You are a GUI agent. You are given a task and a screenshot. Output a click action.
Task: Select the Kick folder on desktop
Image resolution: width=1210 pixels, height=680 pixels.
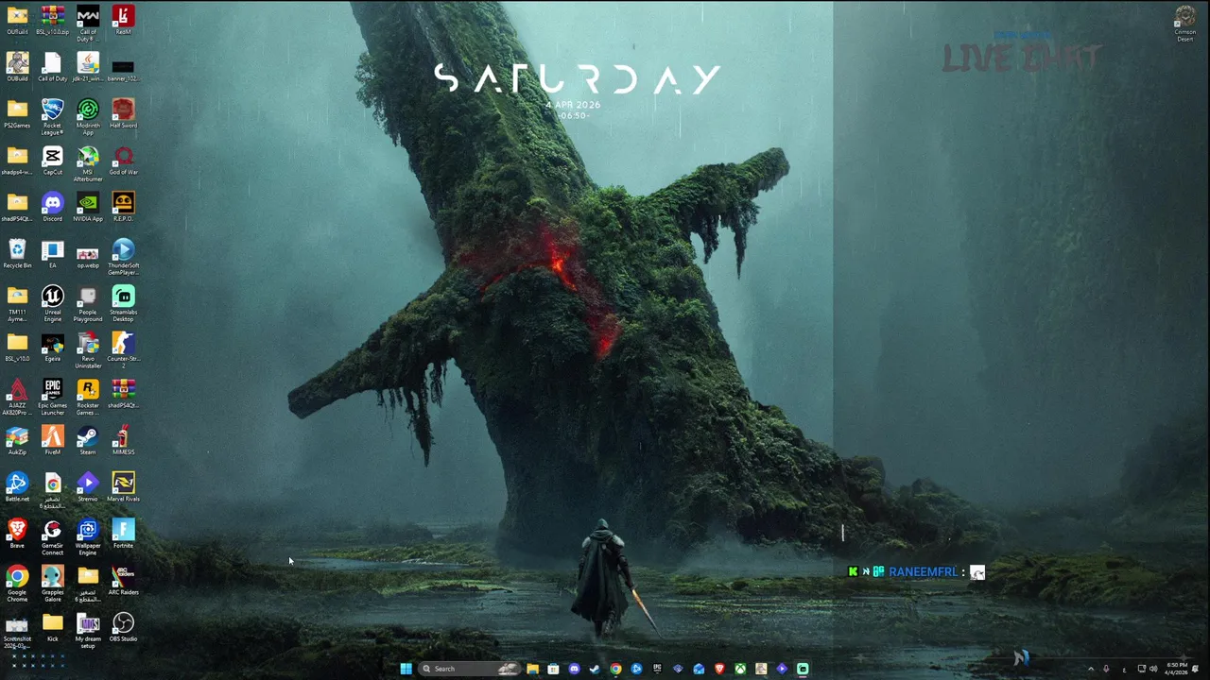click(52, 628)
